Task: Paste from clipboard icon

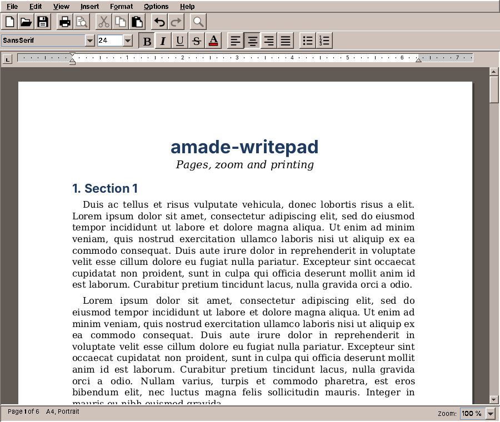Action: [x=137, y=22]
